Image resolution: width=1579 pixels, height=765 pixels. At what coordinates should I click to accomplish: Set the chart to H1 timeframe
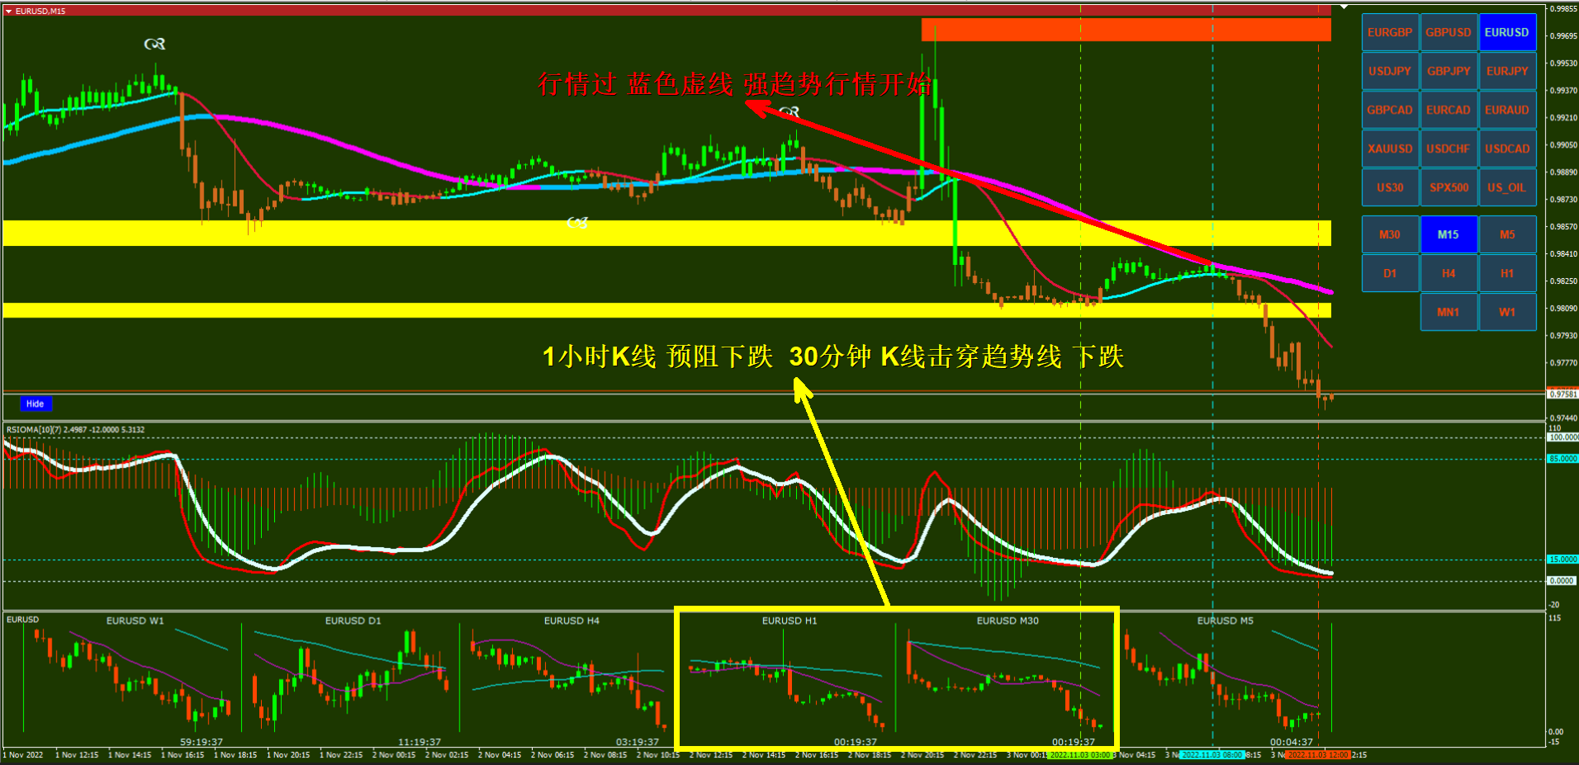tap(1507, 273)
